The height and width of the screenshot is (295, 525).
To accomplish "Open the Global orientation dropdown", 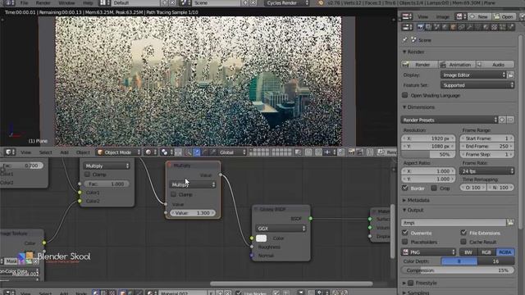I will click(x=232, y=152).
